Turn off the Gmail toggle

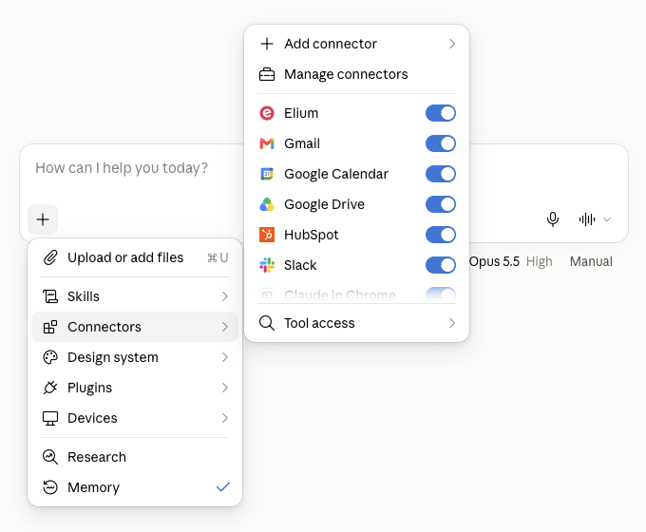pos(441,143)
